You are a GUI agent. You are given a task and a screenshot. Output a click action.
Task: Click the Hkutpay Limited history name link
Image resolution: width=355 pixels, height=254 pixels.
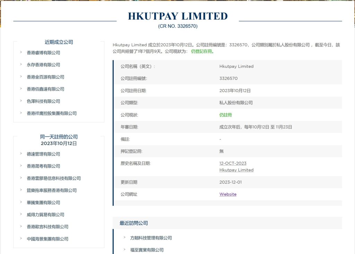(x=236, y=170)
